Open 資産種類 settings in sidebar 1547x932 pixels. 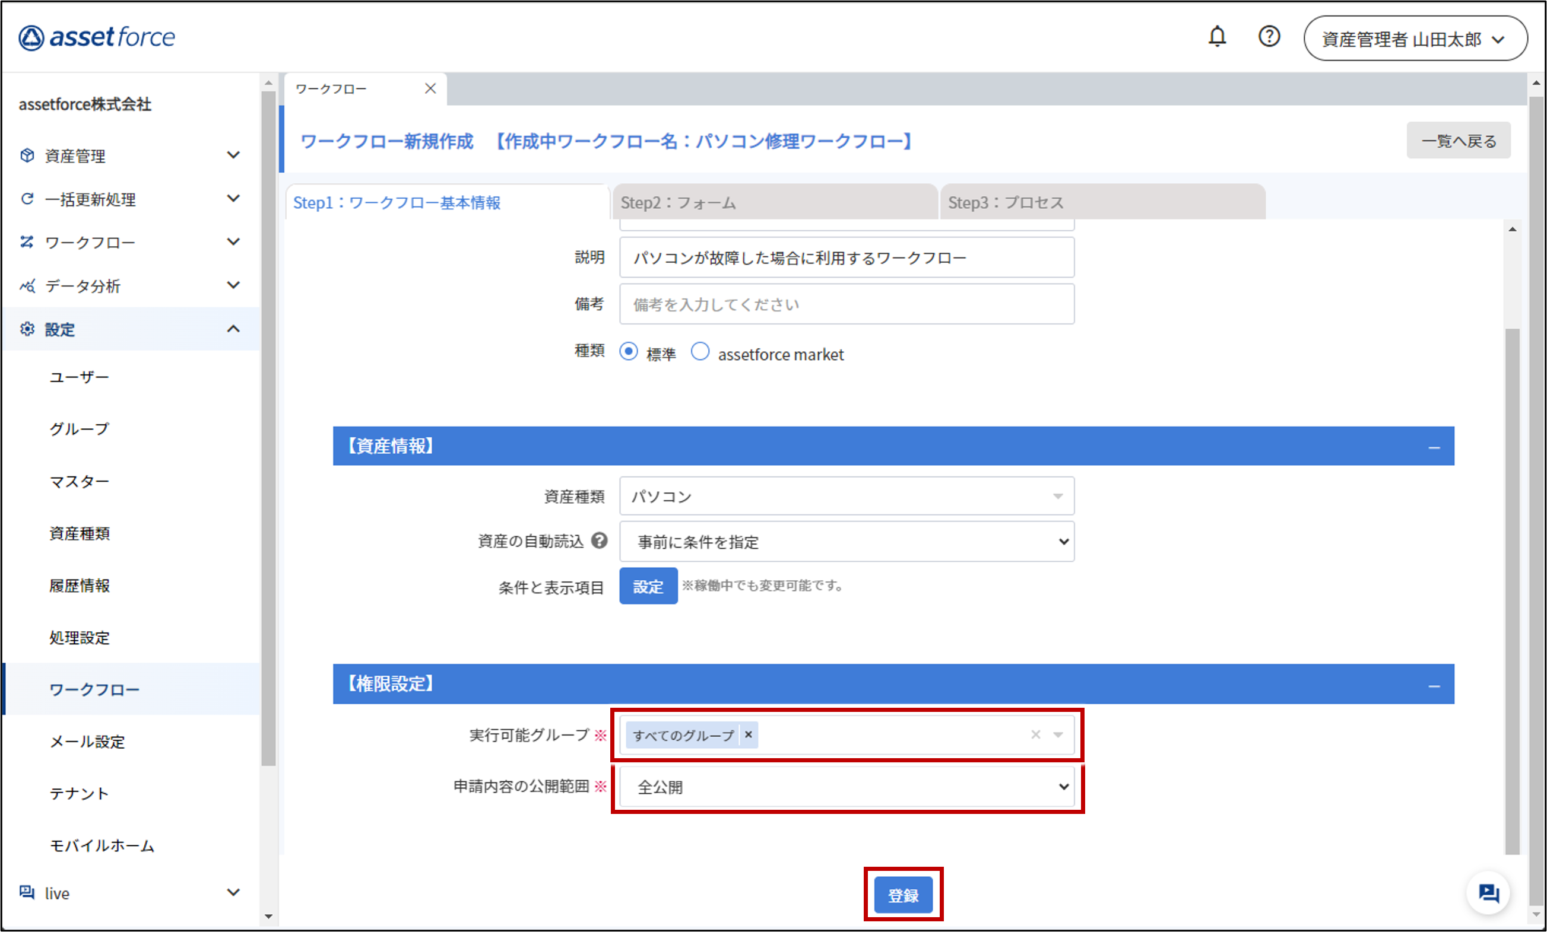tap(79, 533)
